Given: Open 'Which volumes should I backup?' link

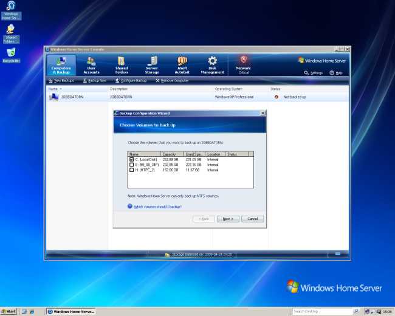Looking at the screenshot, I should pyautogui.click(x=157, y=207).
